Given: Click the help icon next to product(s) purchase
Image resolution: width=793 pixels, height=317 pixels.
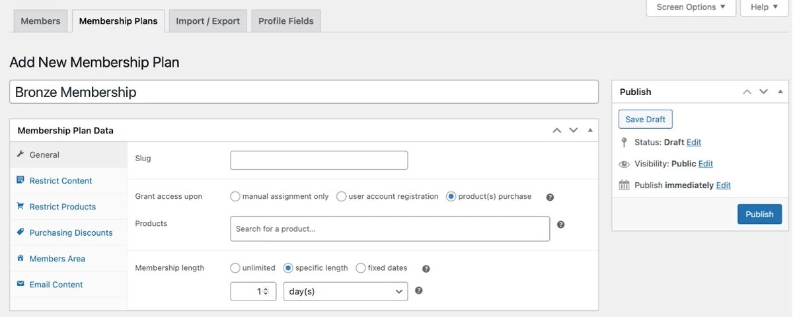Looking at the screenshot, I should tap(550, 197).
